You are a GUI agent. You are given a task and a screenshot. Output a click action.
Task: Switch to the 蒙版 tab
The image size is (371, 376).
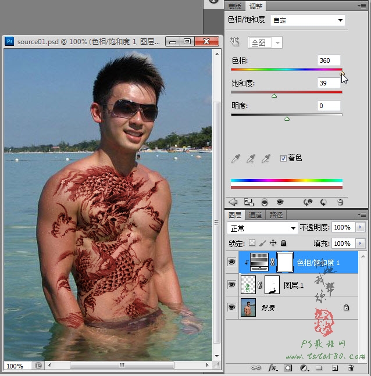click(x=235, y=6)
